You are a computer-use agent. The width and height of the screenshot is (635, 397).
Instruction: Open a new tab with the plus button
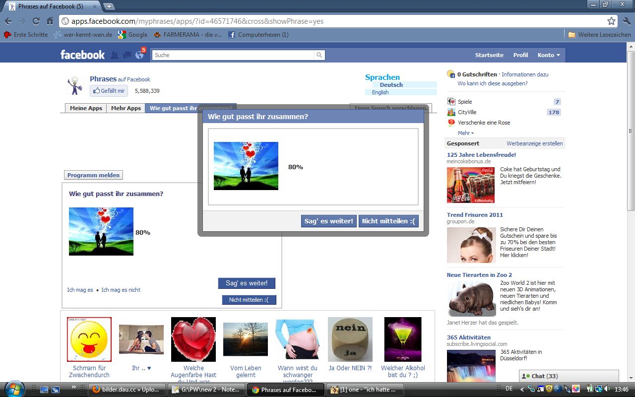(x=109, y=6)
